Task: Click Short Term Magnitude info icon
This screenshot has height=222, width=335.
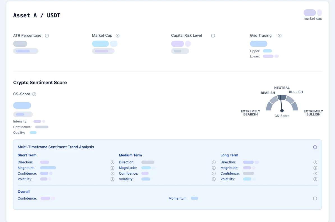Action: click(x=113, y=168)
